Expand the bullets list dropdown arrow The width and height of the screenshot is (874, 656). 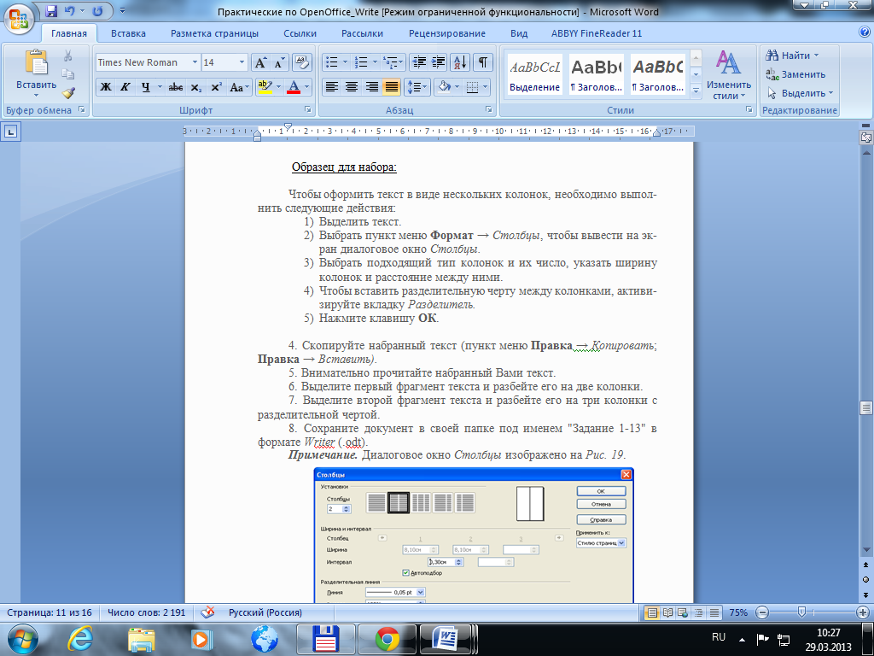coord(345,62)
